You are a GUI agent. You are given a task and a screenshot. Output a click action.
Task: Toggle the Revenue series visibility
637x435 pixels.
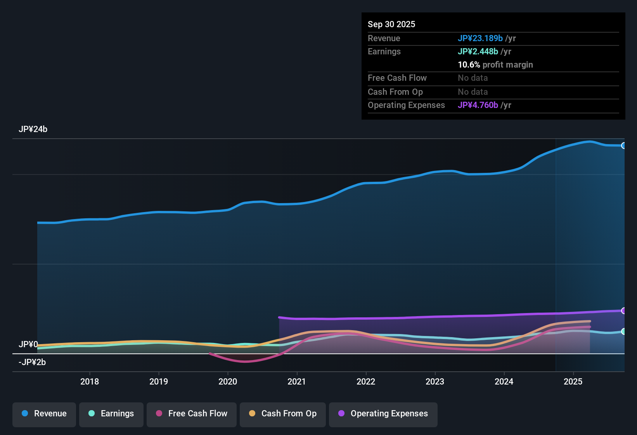[x=44, y=414]
